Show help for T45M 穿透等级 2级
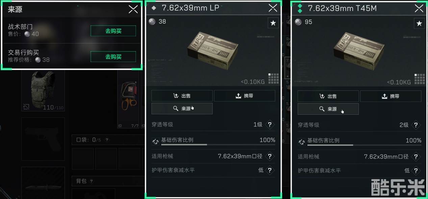 [416, 125]
